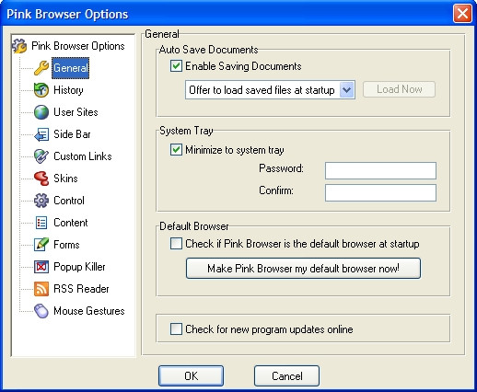This screenshot has height=392, width=477.
Task: Click the red Skins icon
Action: [41, 179]
